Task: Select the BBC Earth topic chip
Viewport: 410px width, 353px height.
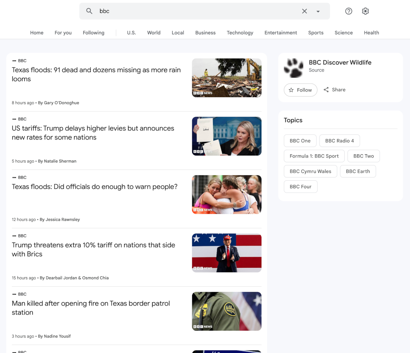Action: [358, 171]
